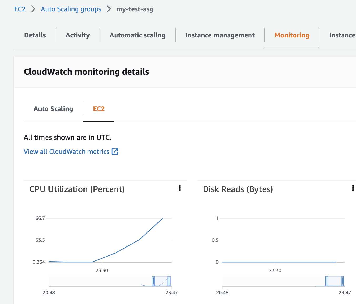Viewport: 356px width, 304px height.
Task: Open CPU Utilization chart options menu
Action: tap(180, 188)
